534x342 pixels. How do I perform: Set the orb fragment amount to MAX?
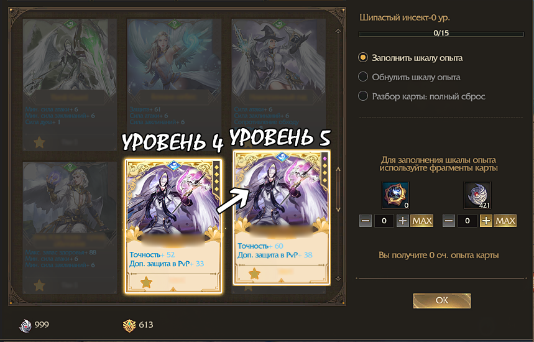[x=422, y=221]
